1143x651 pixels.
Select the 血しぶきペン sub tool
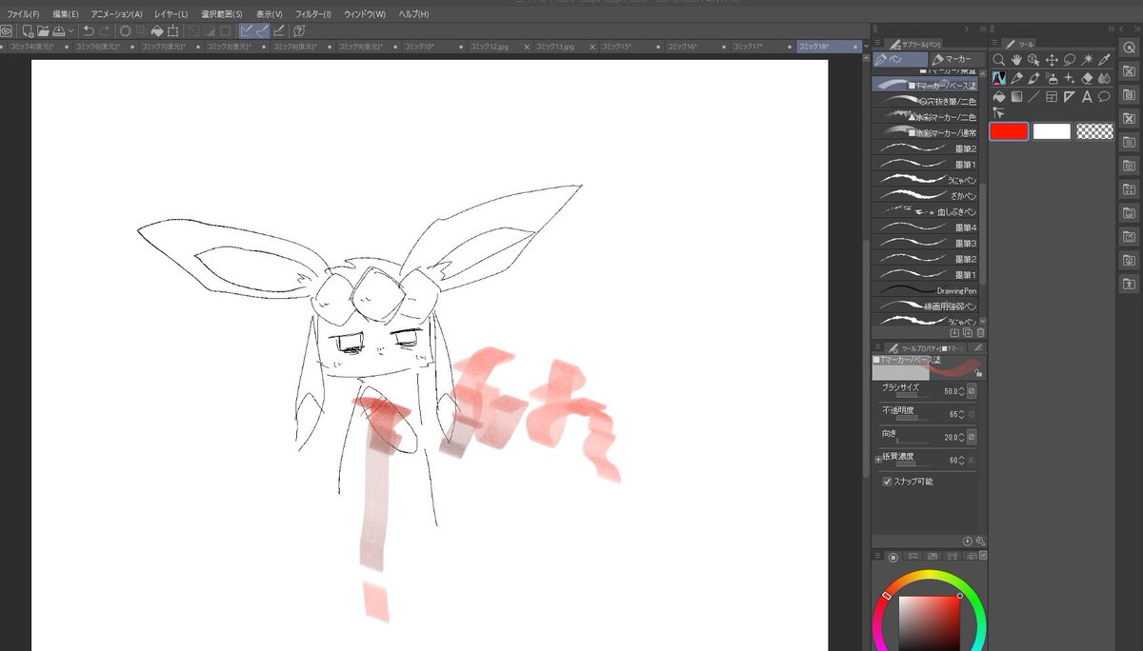(925, 211)
